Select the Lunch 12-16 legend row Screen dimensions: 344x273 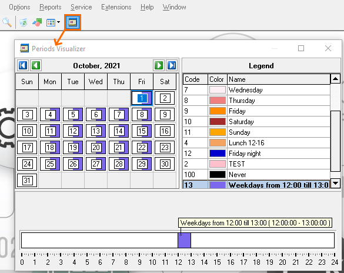(x=256, y=143)
